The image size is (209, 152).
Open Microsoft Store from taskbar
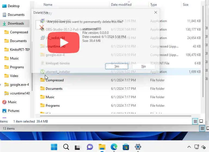click(x=126, y=147)
